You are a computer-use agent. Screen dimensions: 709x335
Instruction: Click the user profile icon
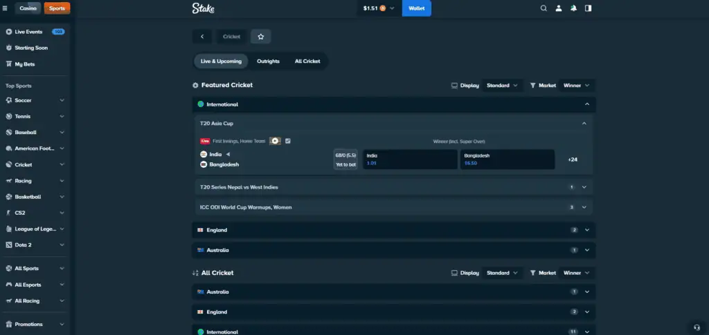tap(559, 8)
